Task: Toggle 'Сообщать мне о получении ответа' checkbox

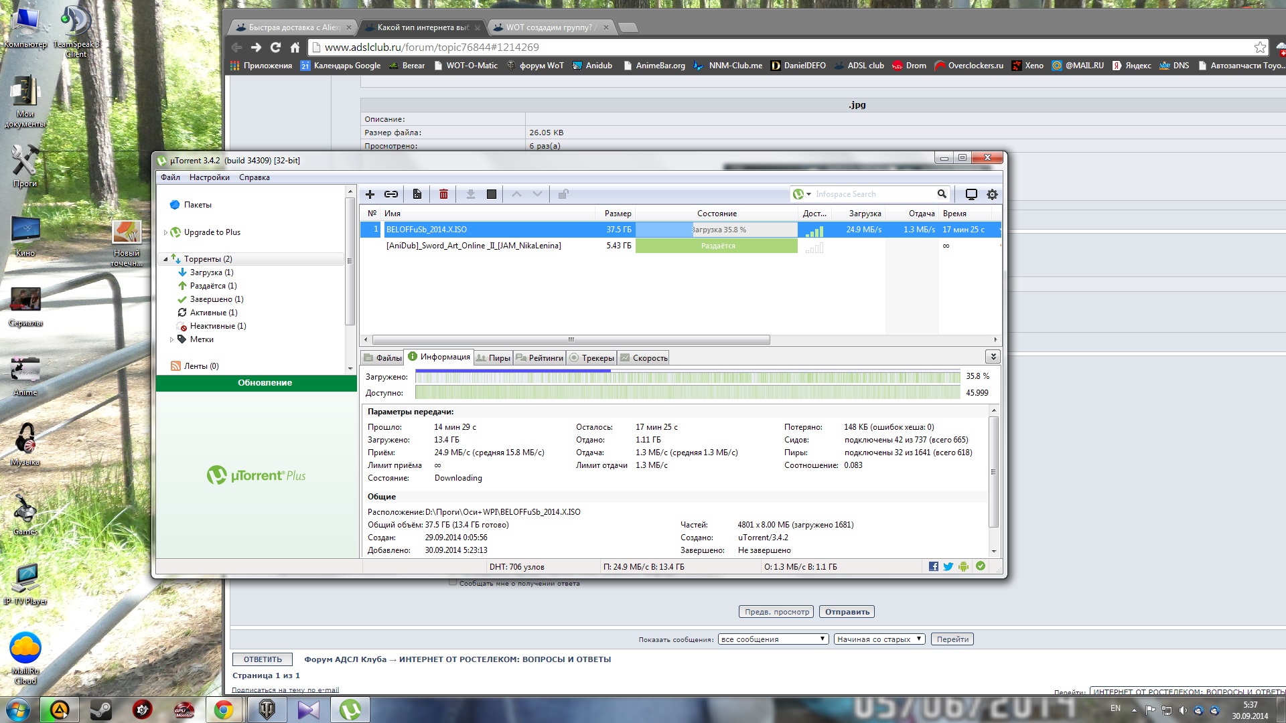Action: [x=453, y=582]
